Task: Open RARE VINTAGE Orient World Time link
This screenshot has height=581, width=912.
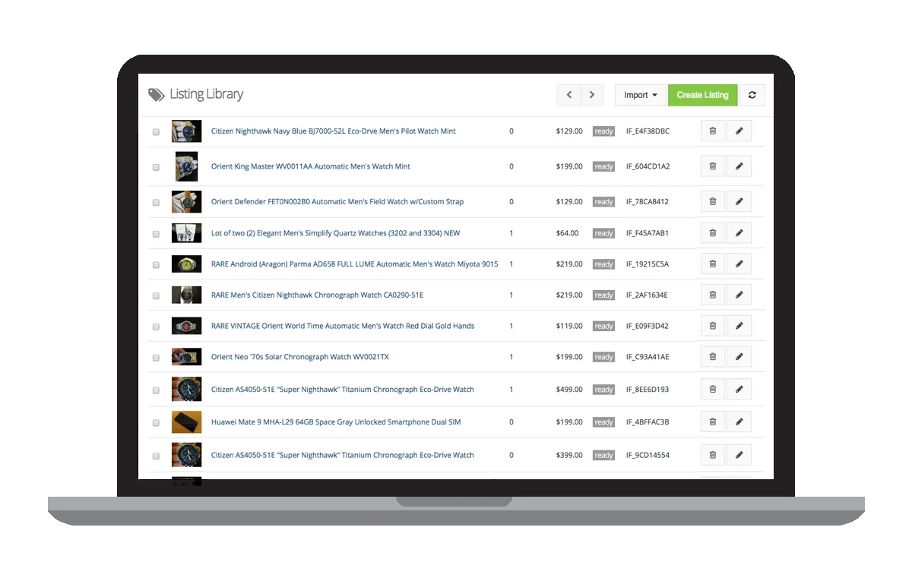Action: pos(343,326)
